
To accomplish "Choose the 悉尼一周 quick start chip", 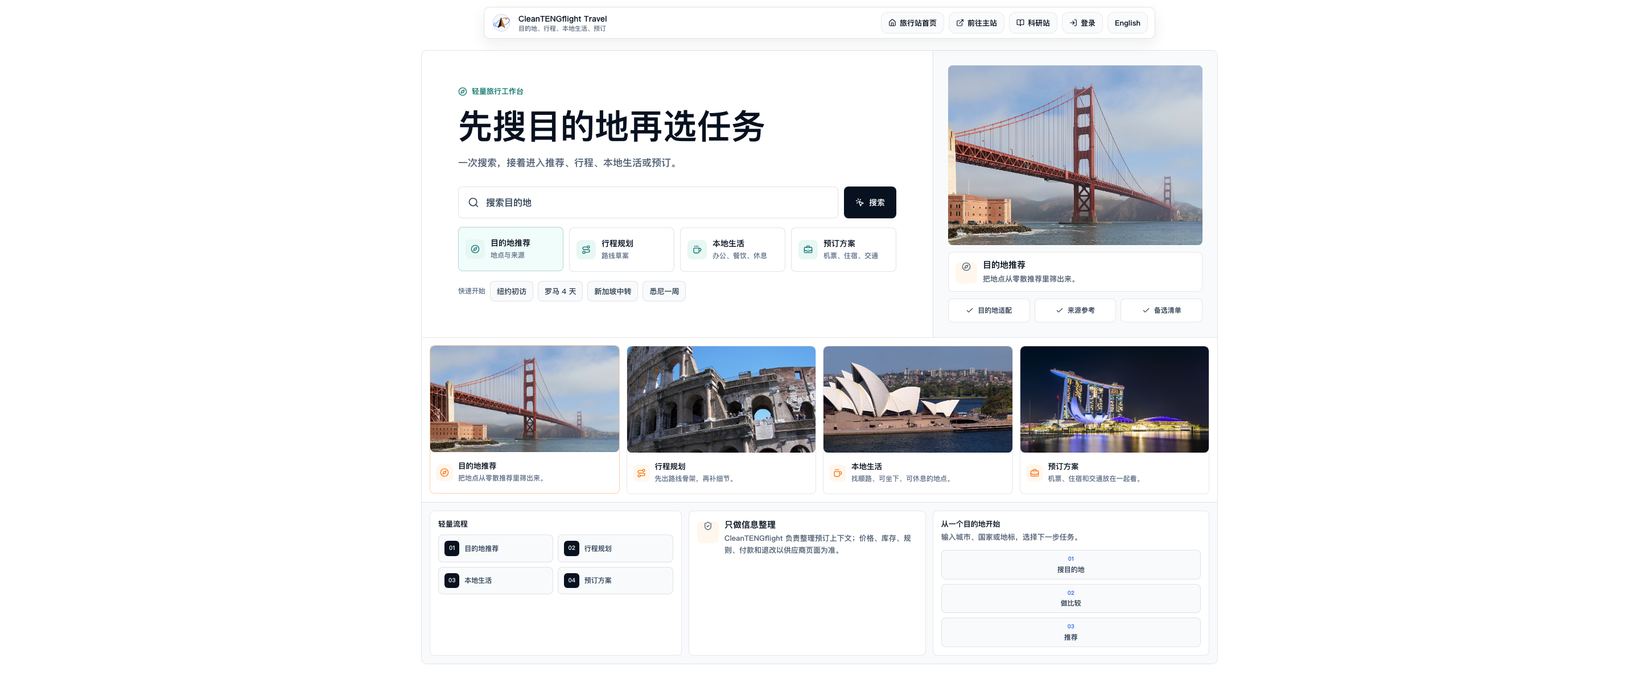I will pos(664,291).
